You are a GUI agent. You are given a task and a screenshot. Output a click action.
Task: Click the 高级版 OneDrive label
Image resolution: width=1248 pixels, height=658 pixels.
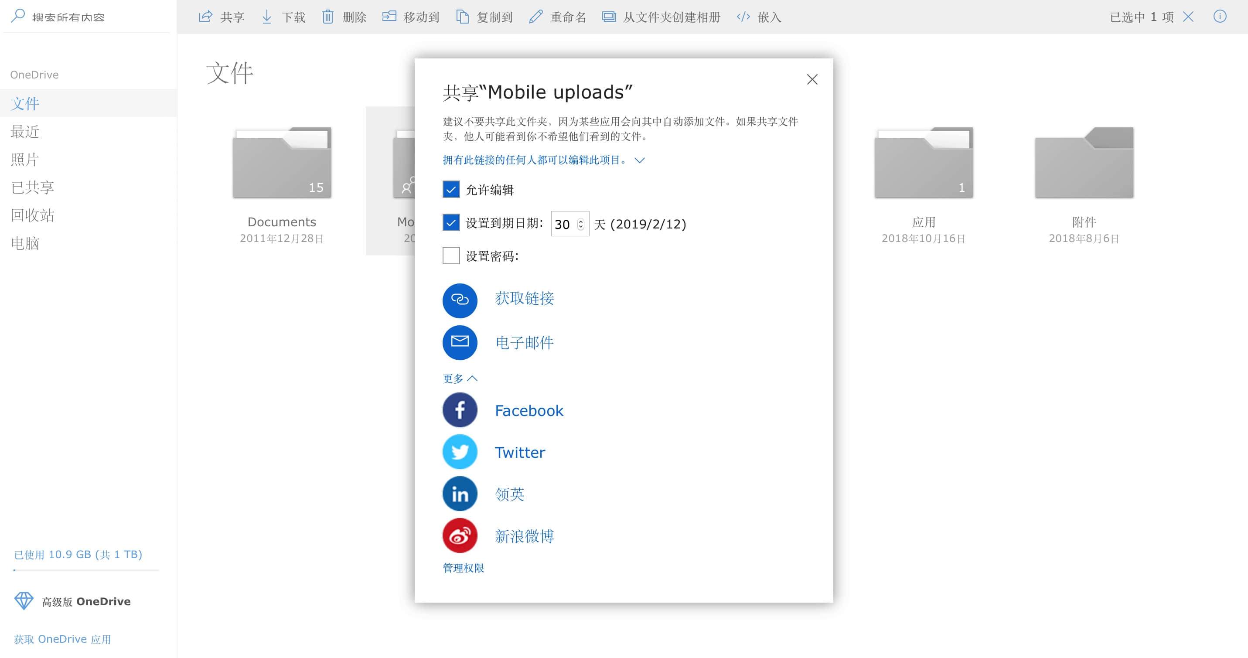point(86,601)
